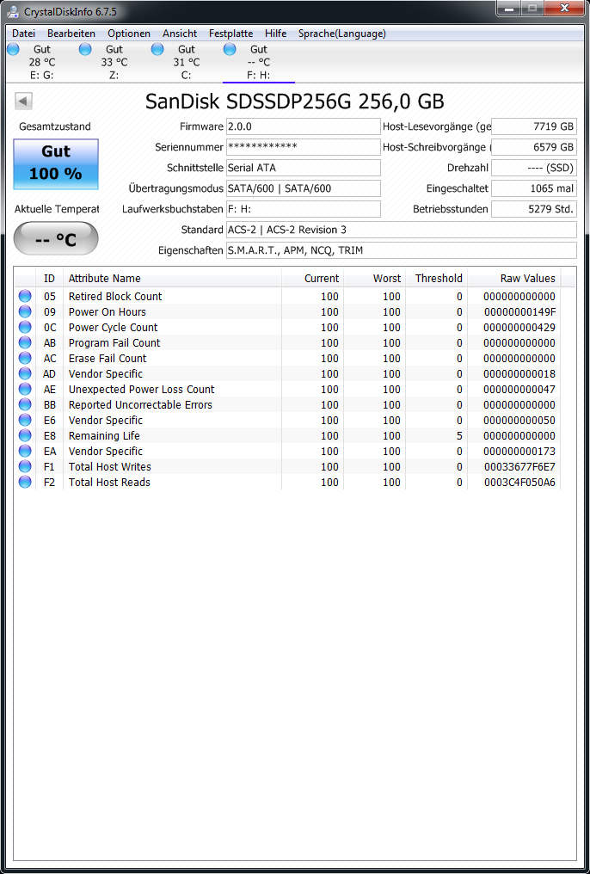
Task: Select the Retired Block Count text
Action: (x=115, y=297)
